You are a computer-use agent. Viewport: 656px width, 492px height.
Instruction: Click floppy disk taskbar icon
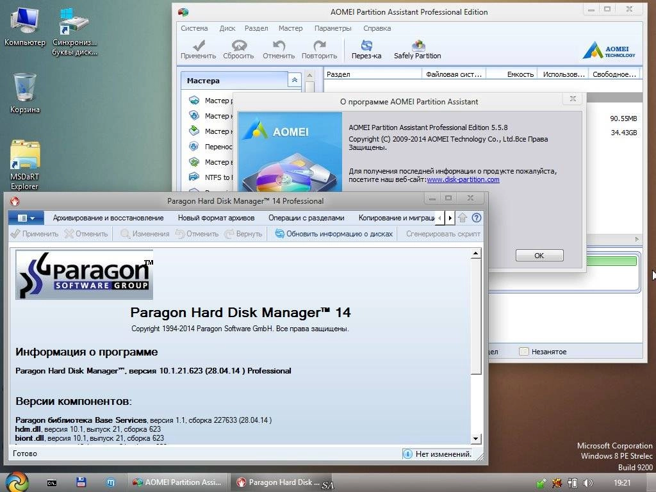click(x=81, y=482)
